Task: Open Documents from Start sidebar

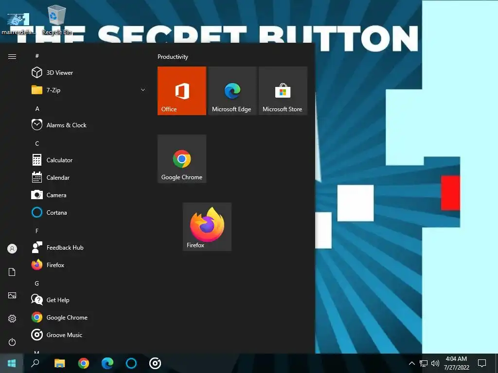Action: [x=12, y=272]
